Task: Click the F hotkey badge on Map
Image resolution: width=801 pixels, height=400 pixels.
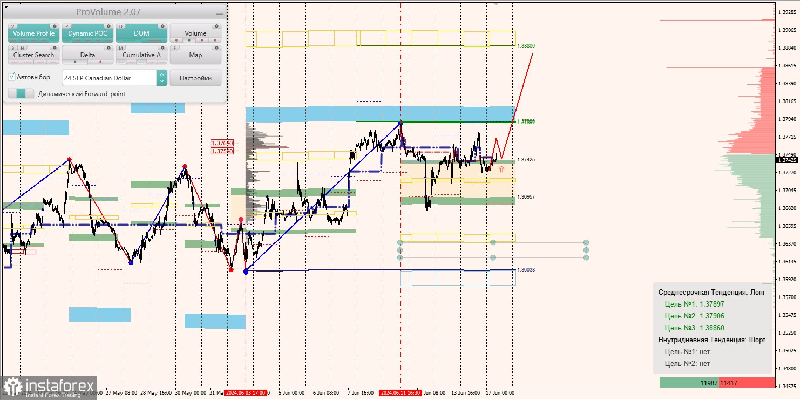Action: (175, 48)
